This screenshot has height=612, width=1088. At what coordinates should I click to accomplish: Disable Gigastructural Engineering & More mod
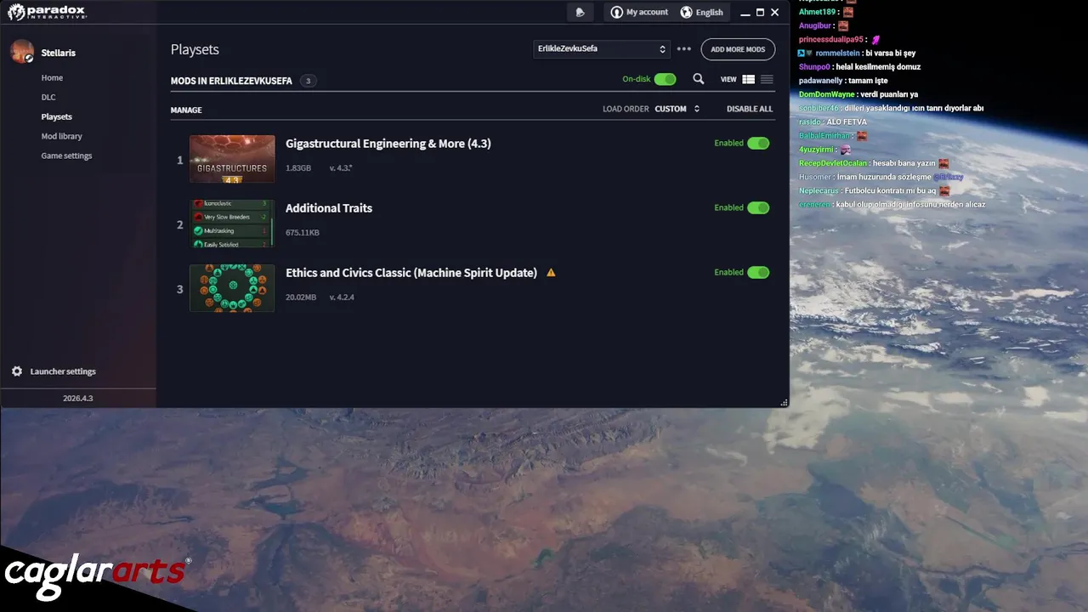(x=758, y=143)
